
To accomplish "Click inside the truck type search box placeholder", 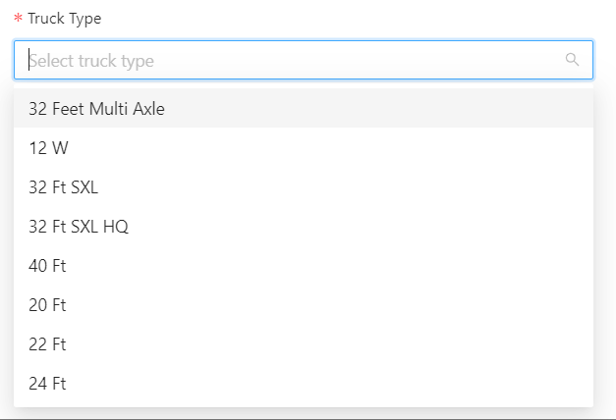I will [91, 61].
